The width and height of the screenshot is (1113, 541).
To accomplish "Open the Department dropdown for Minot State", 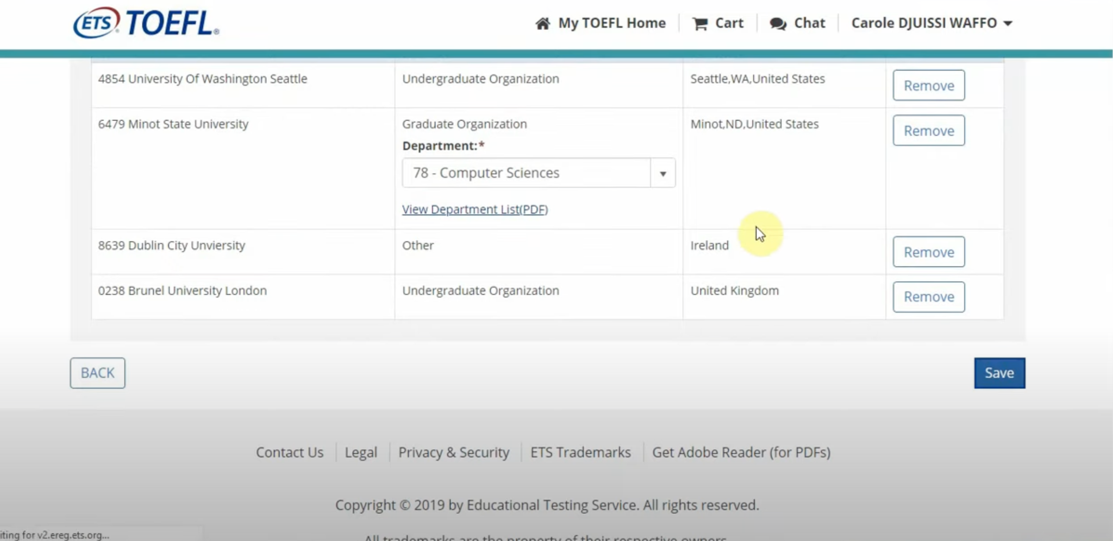I will coord(526,173).
